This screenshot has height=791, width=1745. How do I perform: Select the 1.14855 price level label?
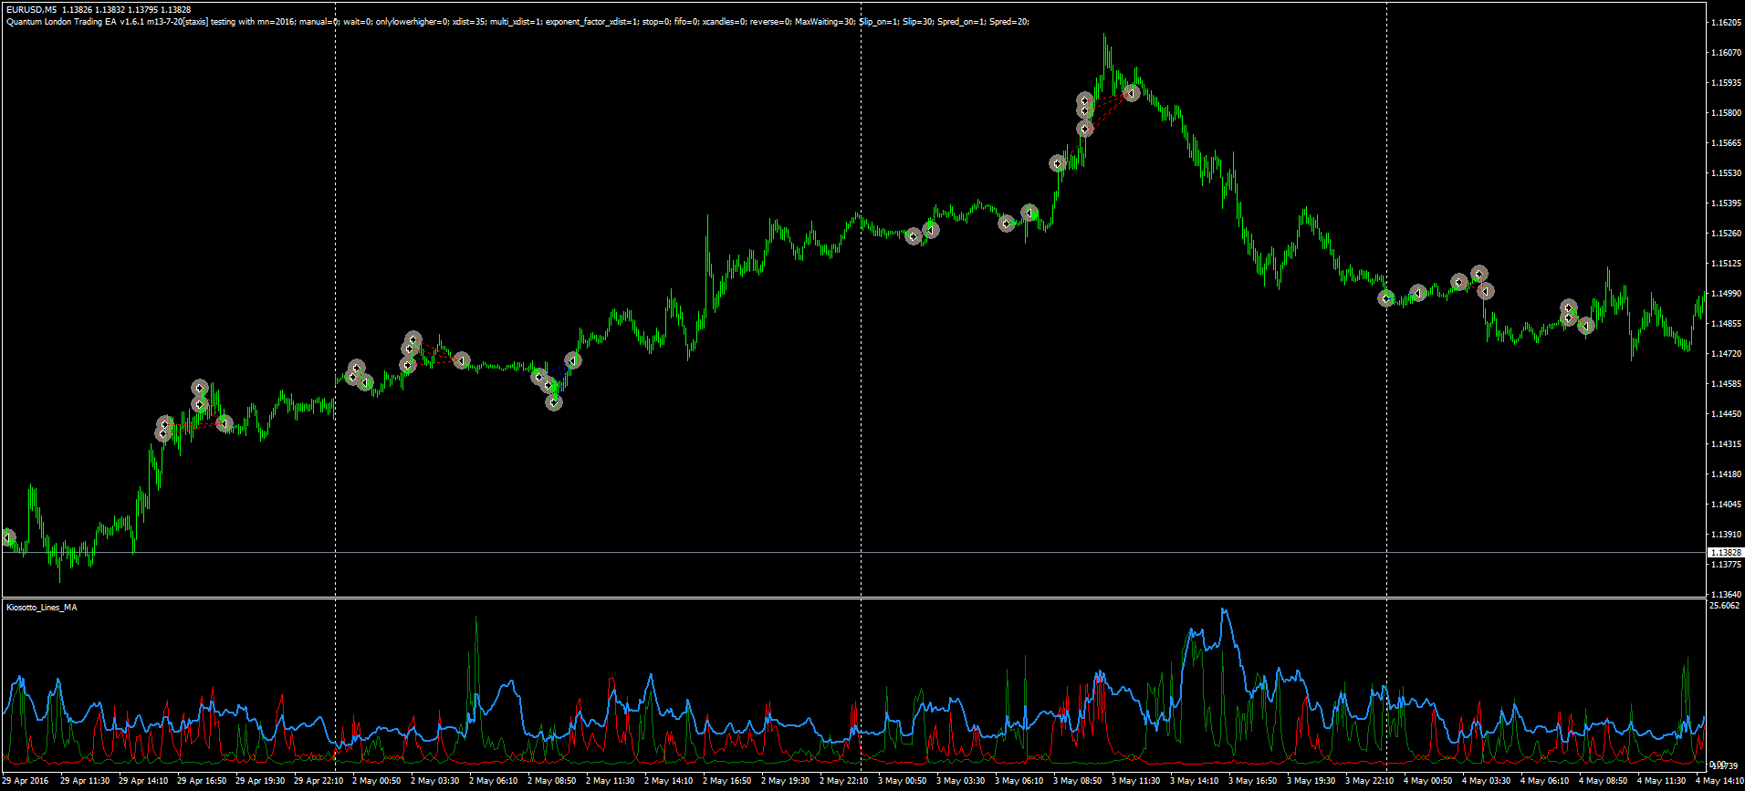pyautogui.click(x=1724, y=324)
